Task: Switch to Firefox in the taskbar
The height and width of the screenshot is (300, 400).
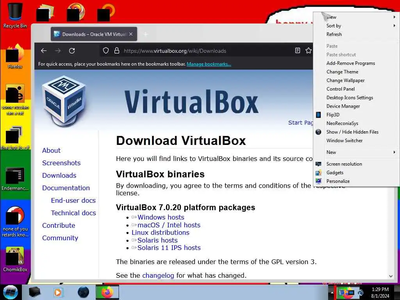Action: pyautogui.click(x=107, y=292)
